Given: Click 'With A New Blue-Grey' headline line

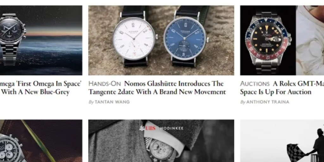Looking at the screenshot, I should pyautogui.click(x=35, y=92).
